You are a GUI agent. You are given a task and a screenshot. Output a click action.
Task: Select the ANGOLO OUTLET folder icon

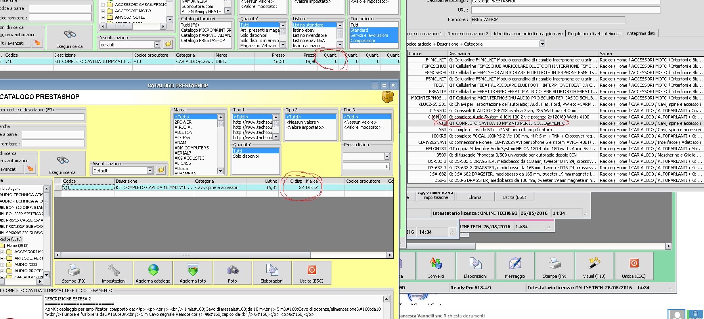point(111,17)
